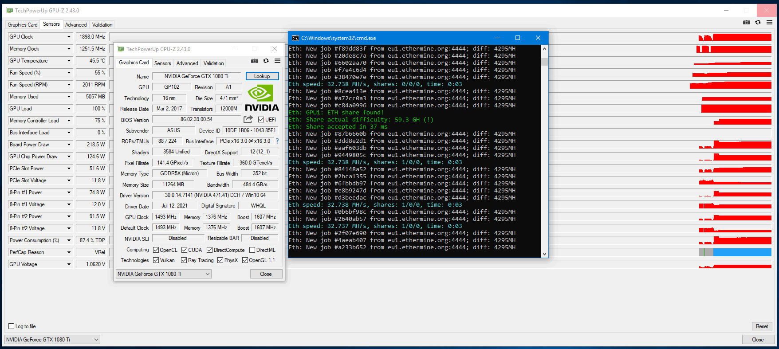
Task: Open GPU selector dropdown in Graphics Card window
Action: point(163,274)
